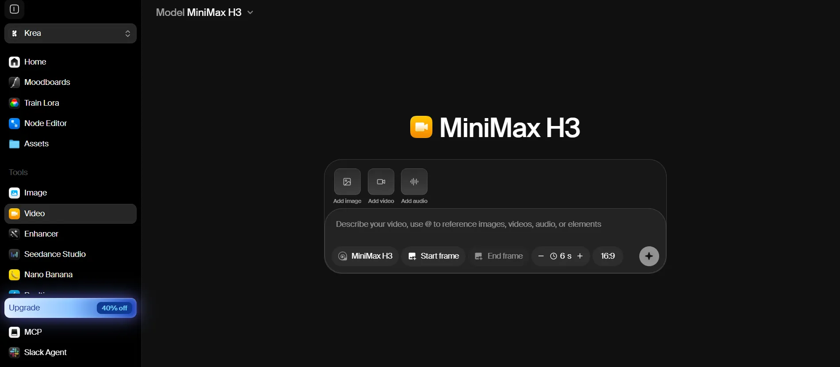Click the yellow Nano Banana icon
This screenshot has width=840, height=367.
[14, 275]
